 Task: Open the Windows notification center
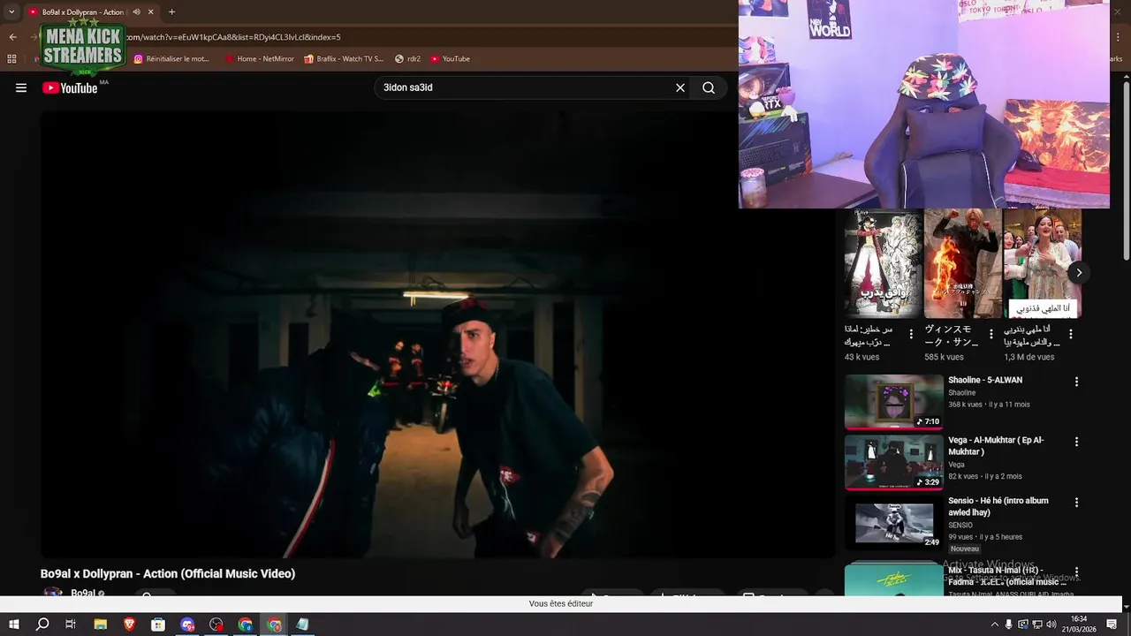coord(1112,625)
